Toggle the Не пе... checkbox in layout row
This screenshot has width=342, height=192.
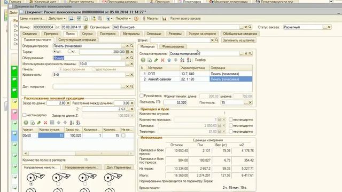point(123,135)
